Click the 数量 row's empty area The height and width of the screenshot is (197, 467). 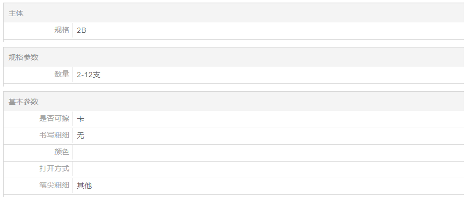tap(281, 75)
